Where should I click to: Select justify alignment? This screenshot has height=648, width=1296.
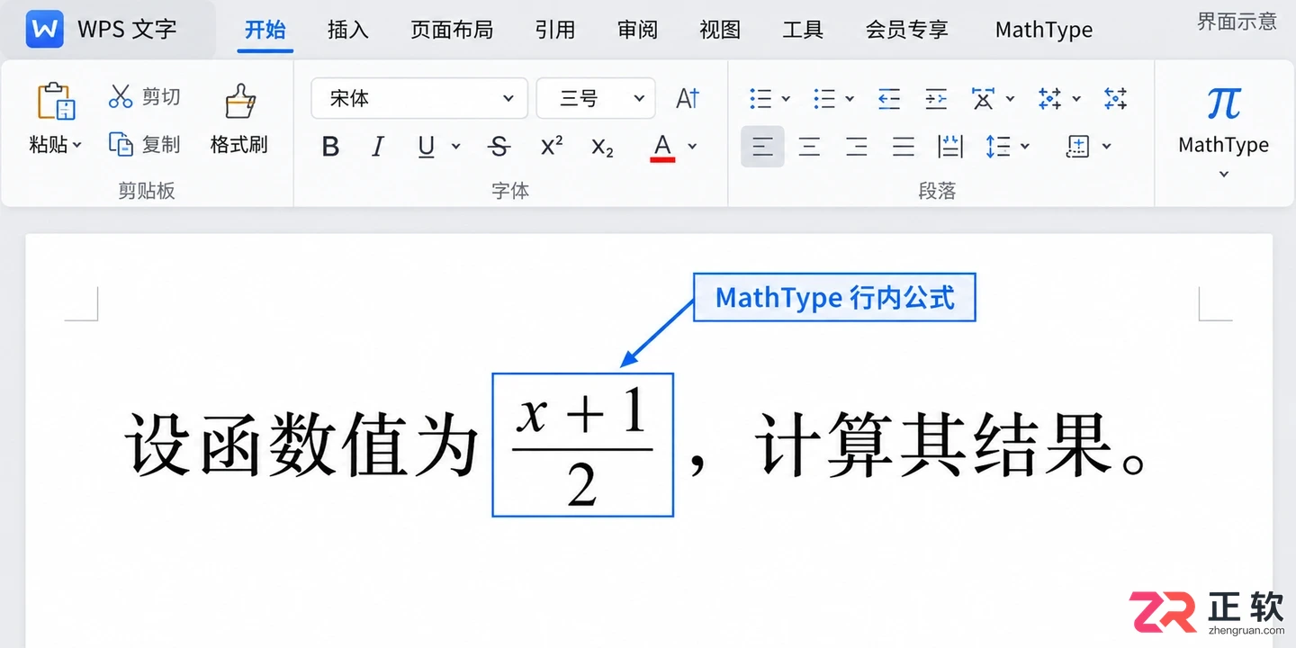pos(904,146)
